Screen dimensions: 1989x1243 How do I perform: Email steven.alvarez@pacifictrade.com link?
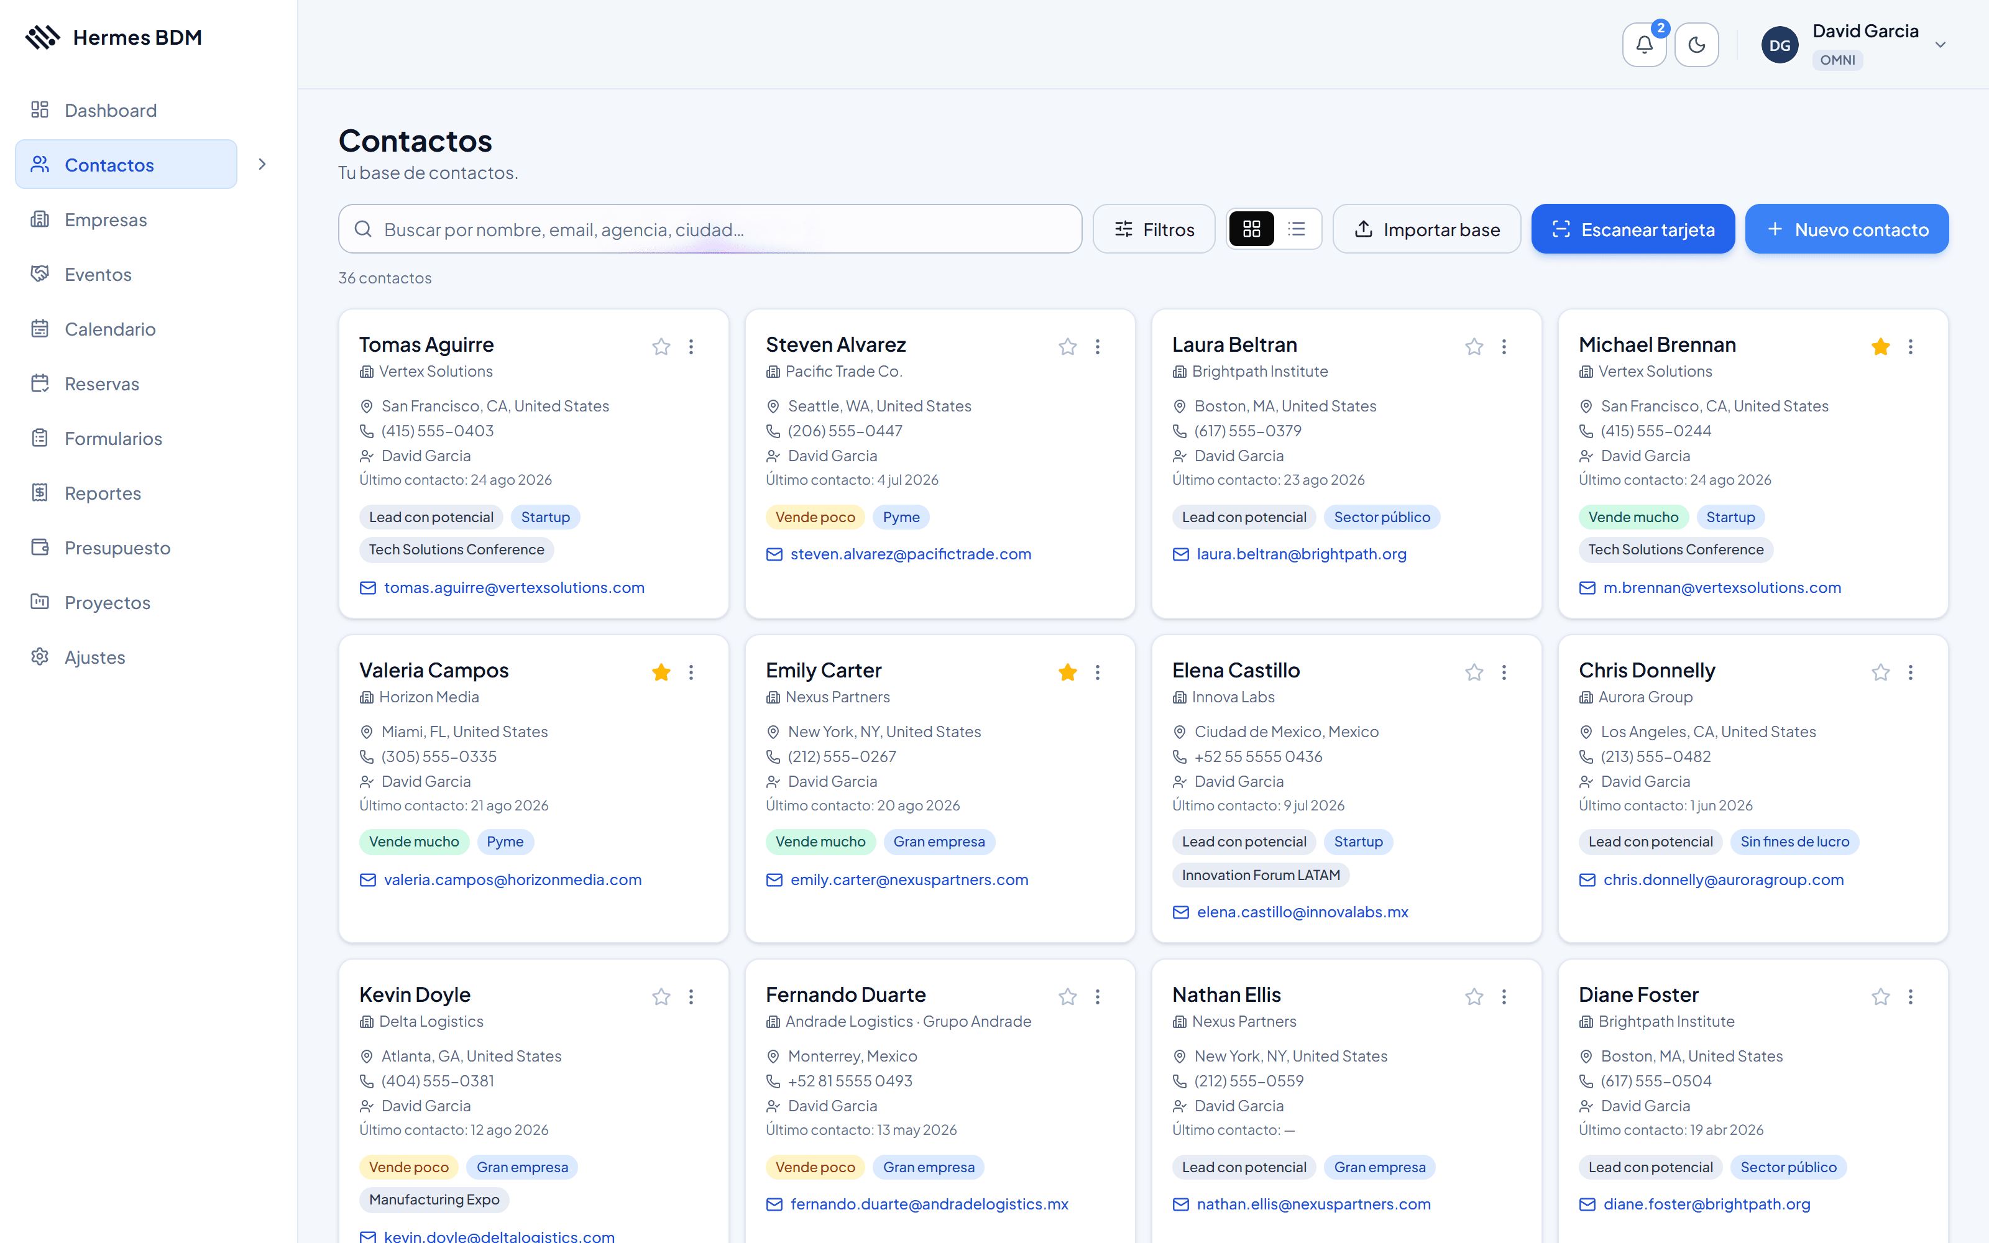[x=910, y=553]
